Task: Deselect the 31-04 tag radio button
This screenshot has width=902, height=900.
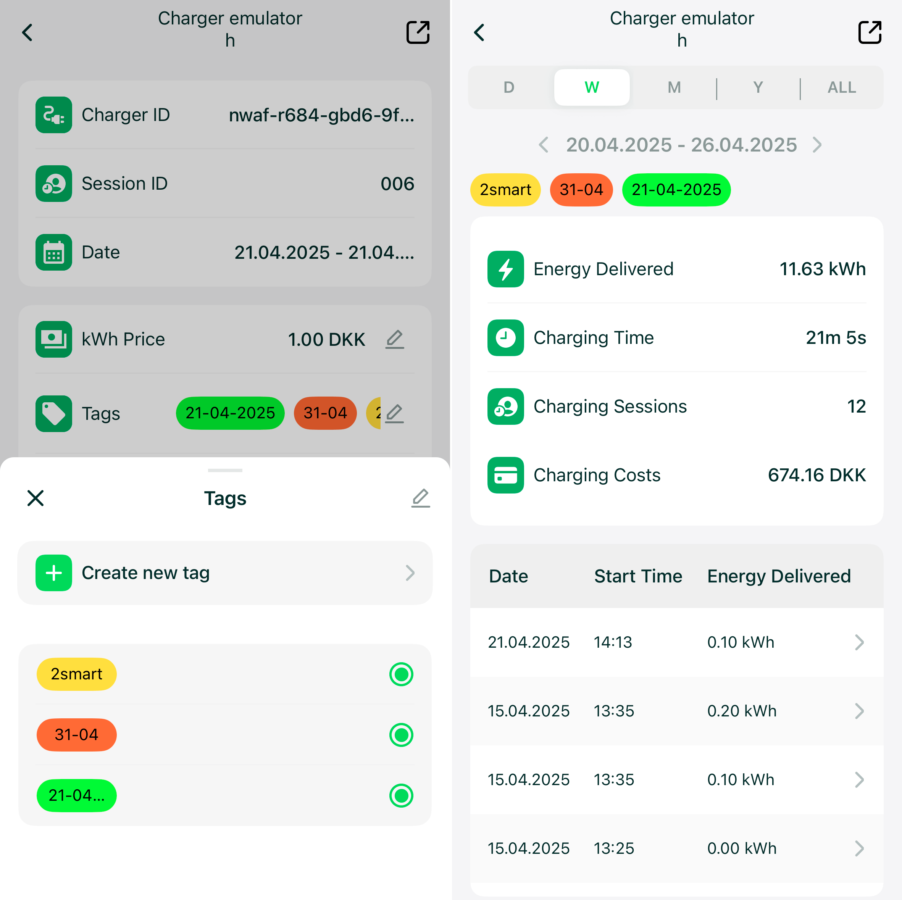Action: tap(401, 735)
